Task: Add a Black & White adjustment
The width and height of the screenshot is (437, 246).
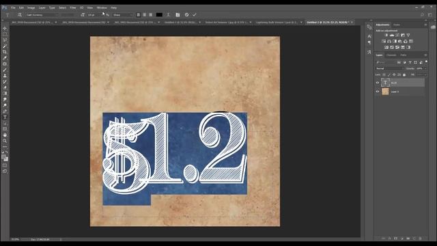Action: click(395, 41)
